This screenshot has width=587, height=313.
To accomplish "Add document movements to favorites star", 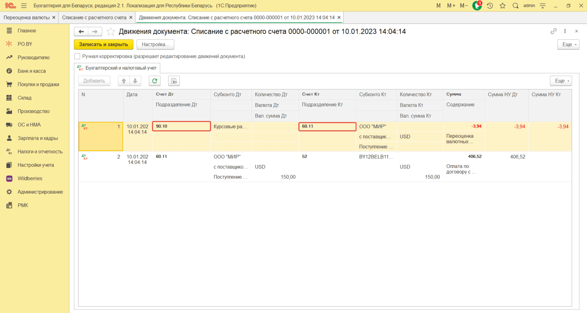I will (110, 32).
